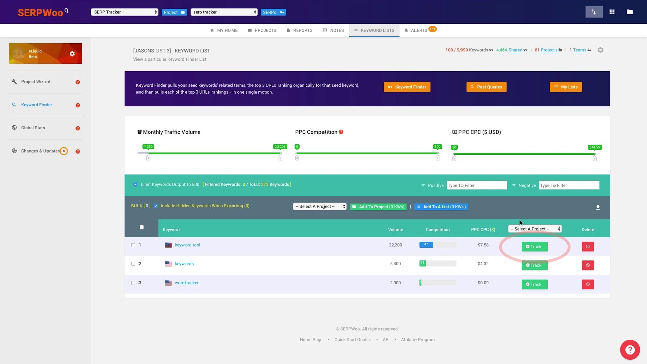Image resolution: width=647 pixels, height=364 pixels.
Task: Click the blue Project button in top bar
Action: (x=174, y=12)
